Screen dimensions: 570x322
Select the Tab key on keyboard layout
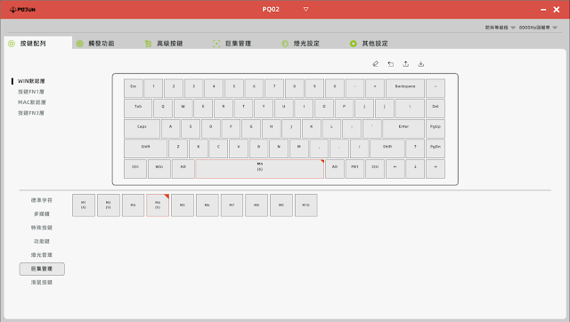(x=138, y=109)
